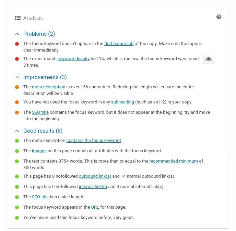Screen dimensions: 236x231
Task: Open the 'URL' link
Action: pyautogui.click(x=95, y=207)
